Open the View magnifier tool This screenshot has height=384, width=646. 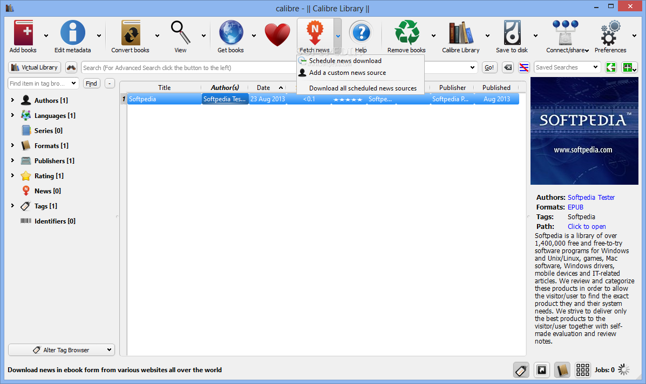(180, 32)
